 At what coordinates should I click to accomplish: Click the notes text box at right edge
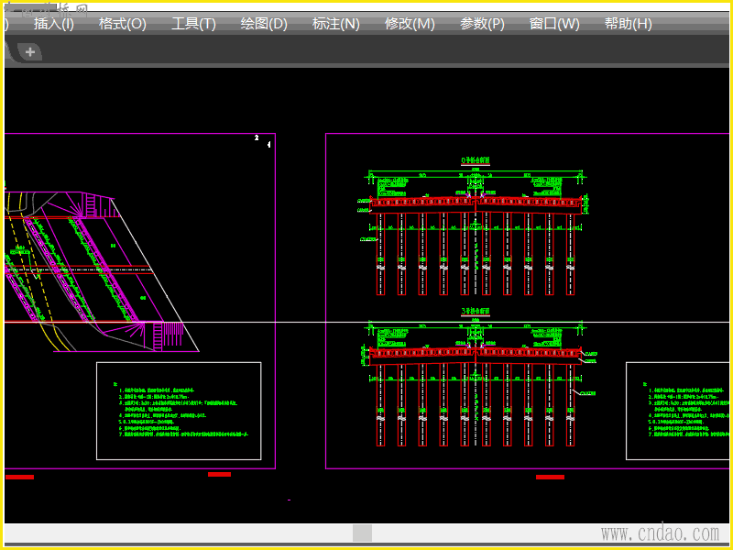tap(678, 411)
